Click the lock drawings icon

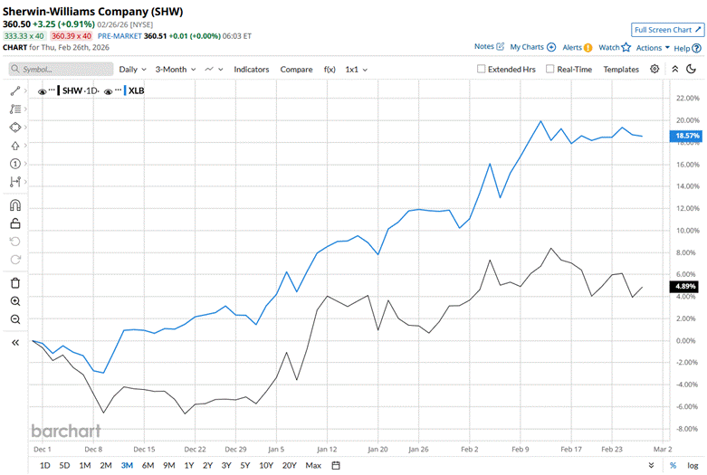point(14,223)
